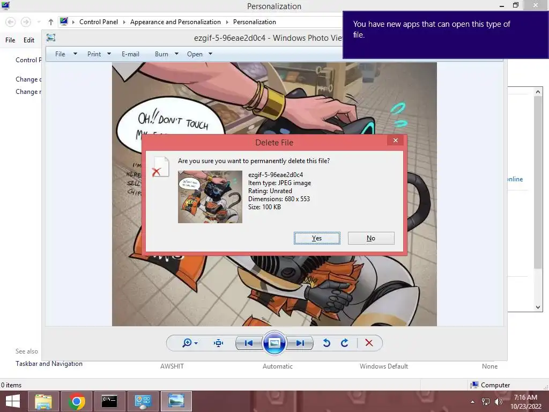
Task: Open File Explorer from the taskbar
Action: [43, 401]
